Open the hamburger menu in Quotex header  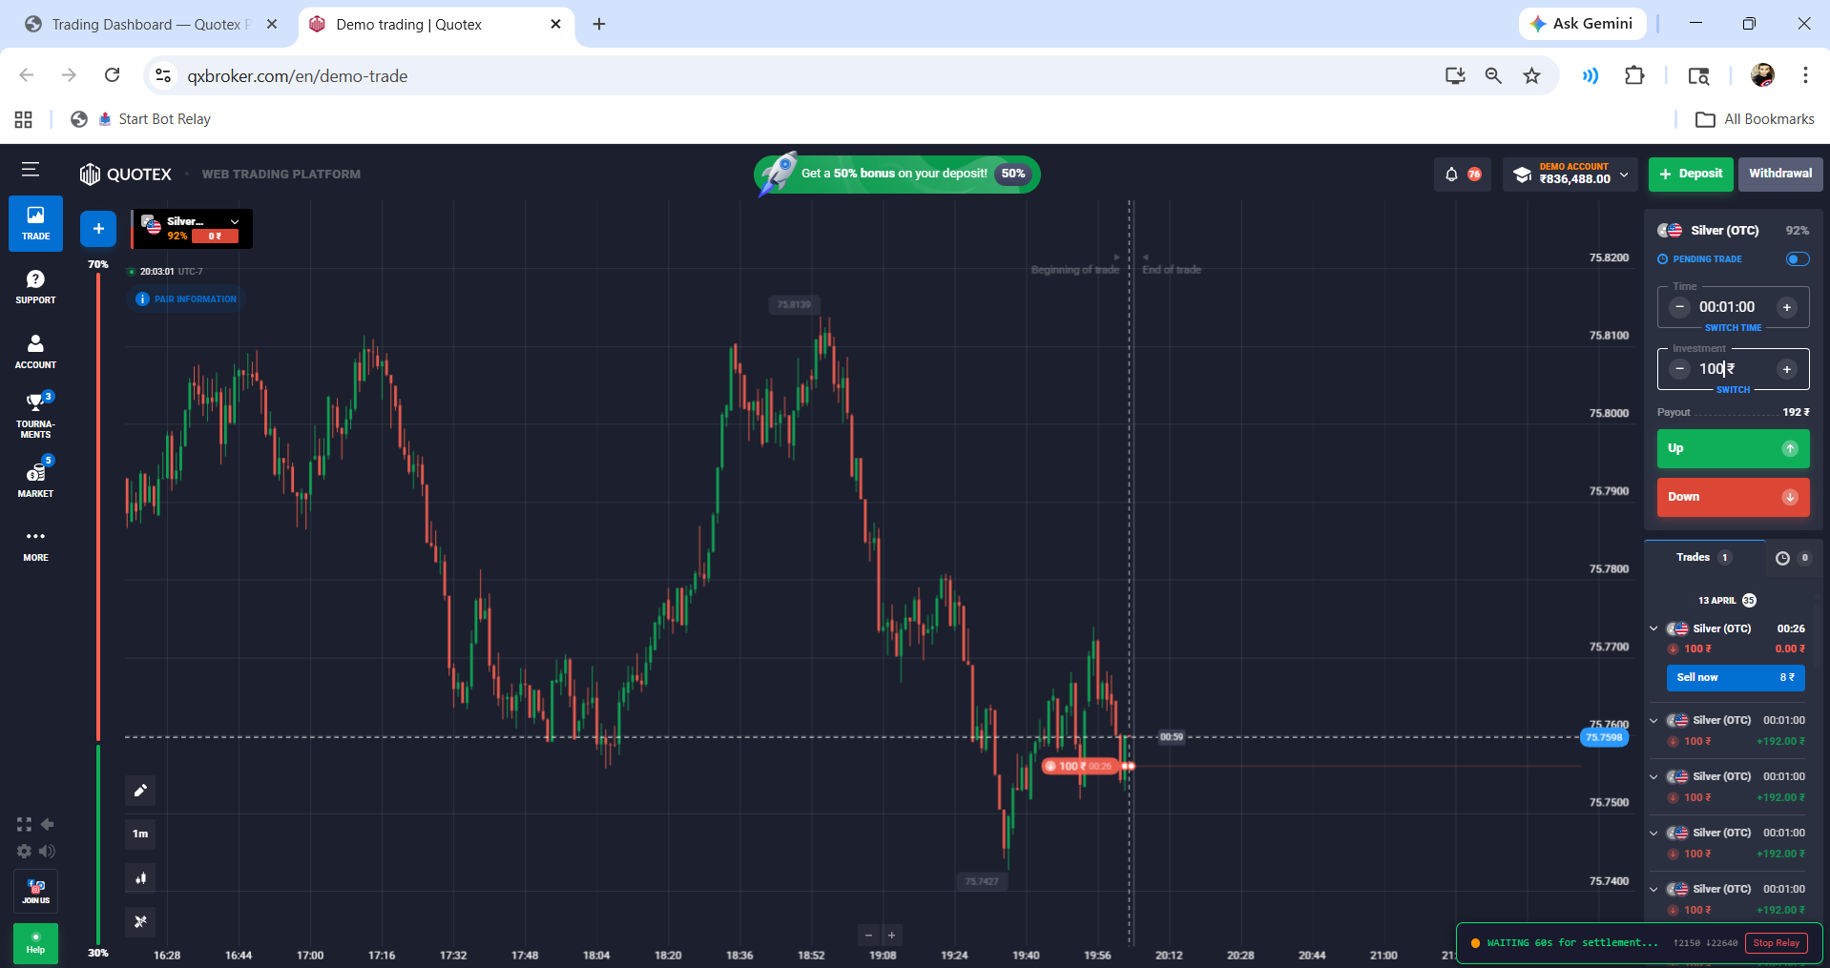[31, 170]
